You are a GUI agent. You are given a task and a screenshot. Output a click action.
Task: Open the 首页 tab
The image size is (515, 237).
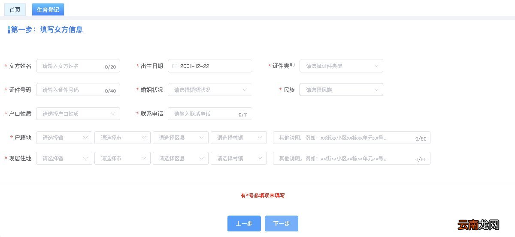click(x=15, y=9)
